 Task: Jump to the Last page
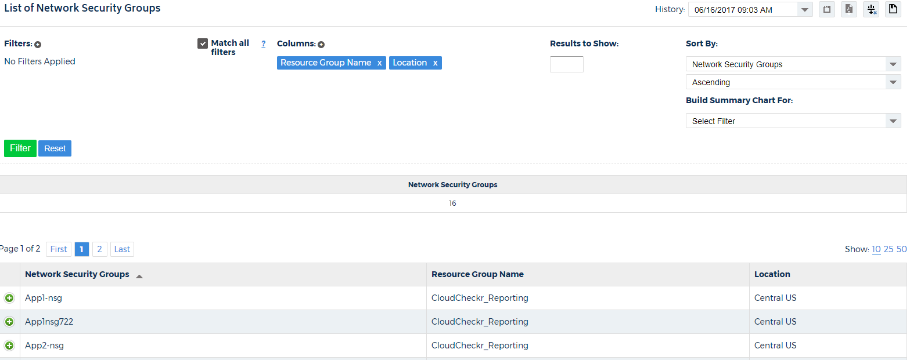coord(122,249)
